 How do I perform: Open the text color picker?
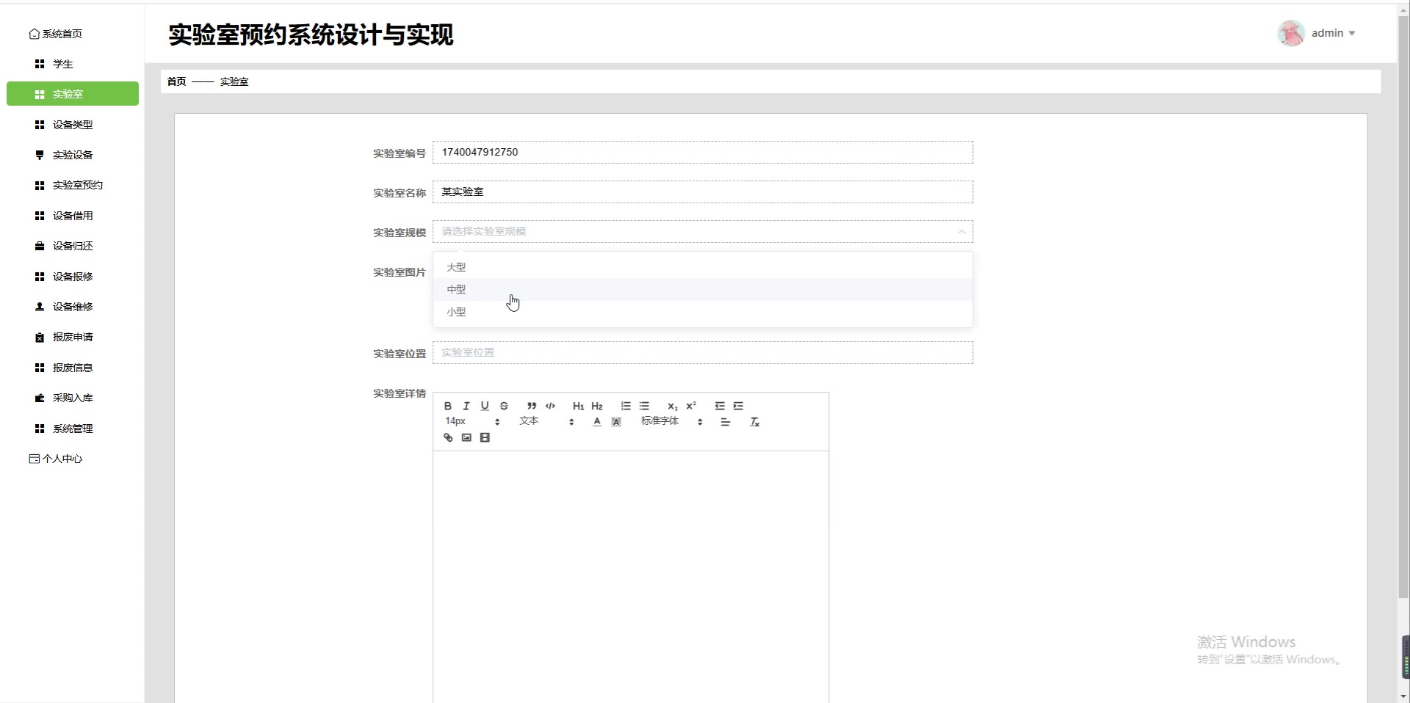click(597, 422)
